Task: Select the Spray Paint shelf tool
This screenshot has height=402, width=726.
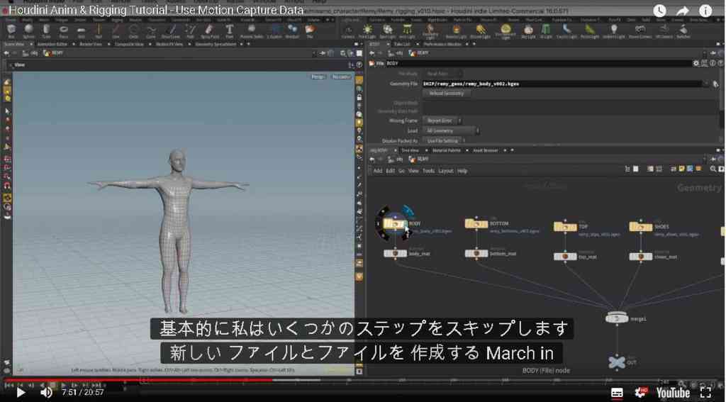Action: point(210,31)
